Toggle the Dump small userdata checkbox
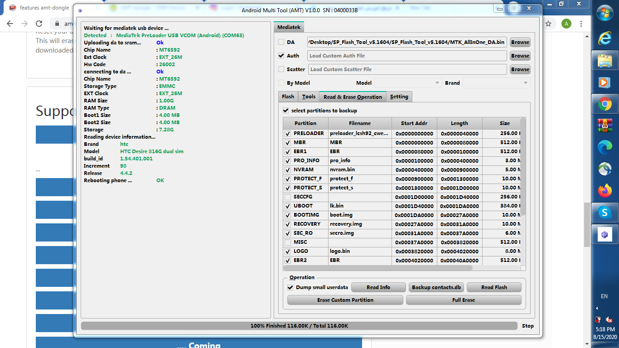This screenshot has width=619, height=348. click(290, 287)
